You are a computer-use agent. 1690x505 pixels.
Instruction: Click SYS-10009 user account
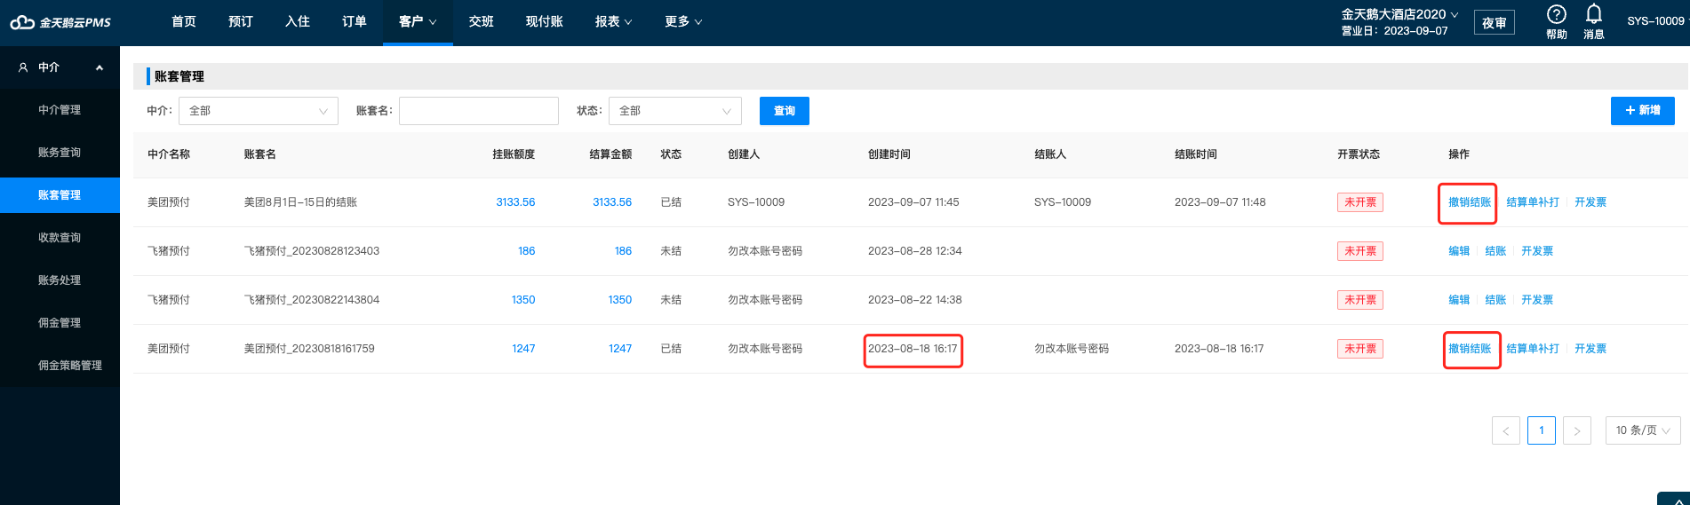point(1655,21)
